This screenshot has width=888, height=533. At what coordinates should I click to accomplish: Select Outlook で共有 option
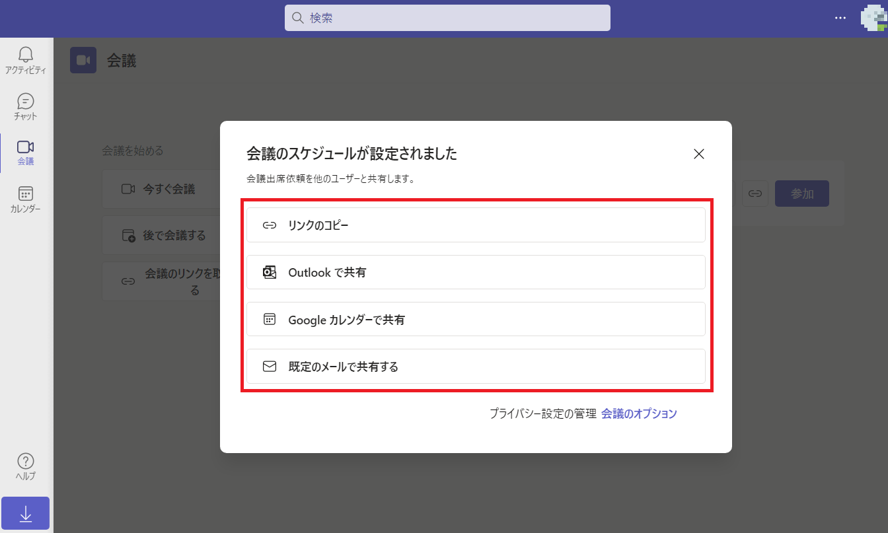coord(476,272)
